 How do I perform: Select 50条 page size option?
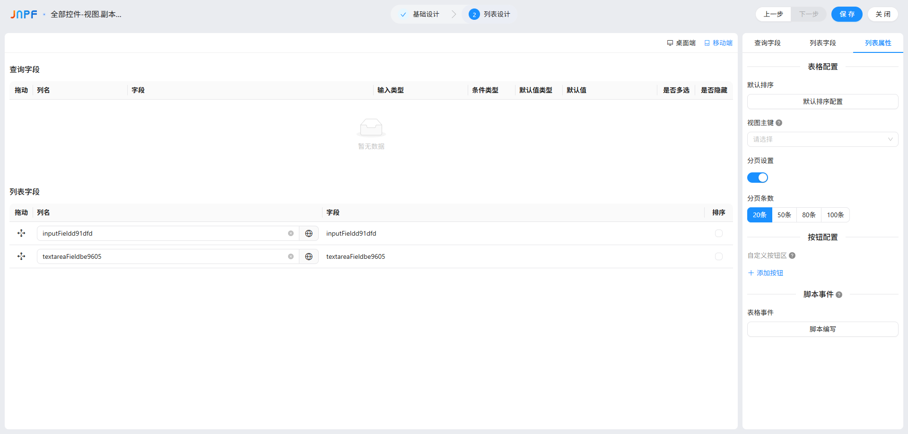click(784, 215)
